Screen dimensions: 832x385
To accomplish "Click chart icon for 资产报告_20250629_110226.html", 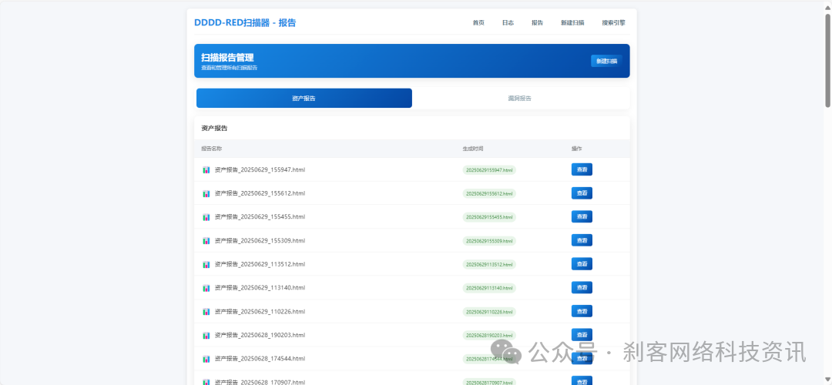I will coord(206,311).
